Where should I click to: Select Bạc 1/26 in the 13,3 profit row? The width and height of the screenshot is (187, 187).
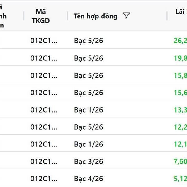pyautogui.click(x=89, y=110)
